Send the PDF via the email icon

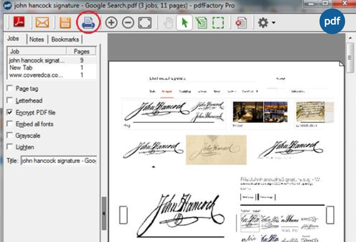42,22
